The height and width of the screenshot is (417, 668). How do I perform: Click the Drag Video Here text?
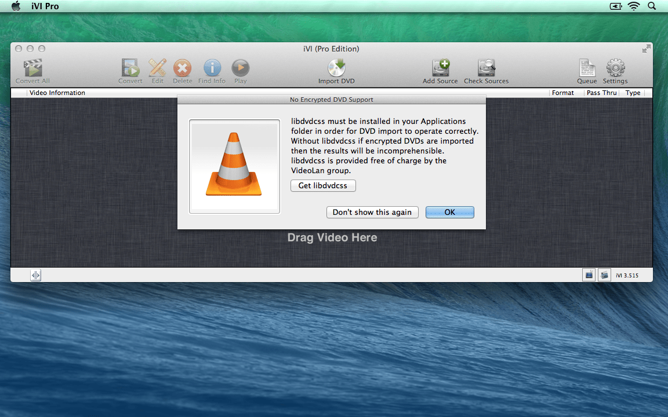click(332, 237)
